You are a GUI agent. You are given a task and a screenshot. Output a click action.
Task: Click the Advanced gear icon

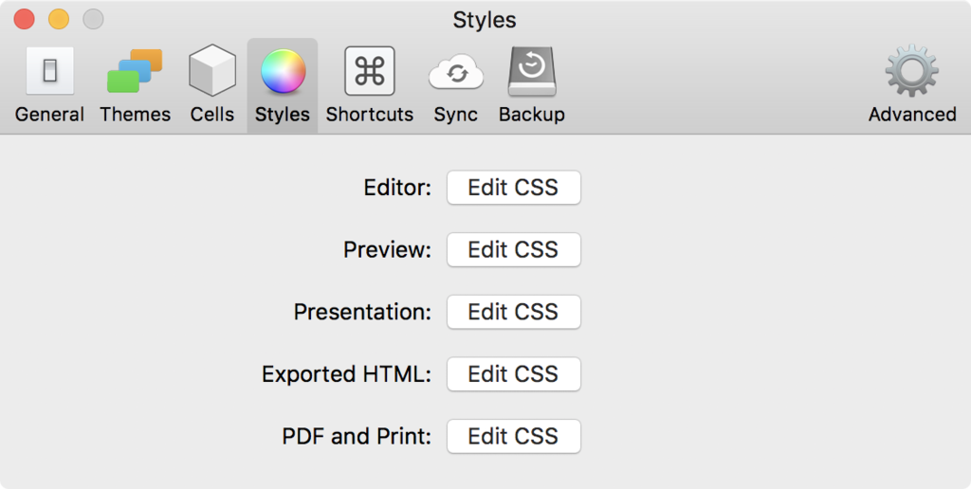click(x=911, y=72)
